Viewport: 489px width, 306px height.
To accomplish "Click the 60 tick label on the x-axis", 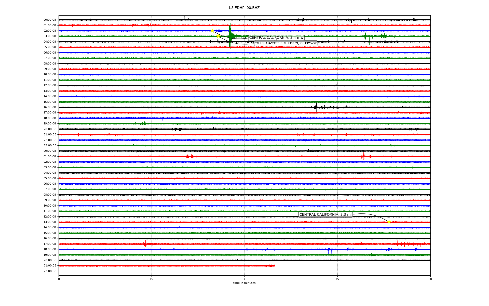I will (430, 279).
